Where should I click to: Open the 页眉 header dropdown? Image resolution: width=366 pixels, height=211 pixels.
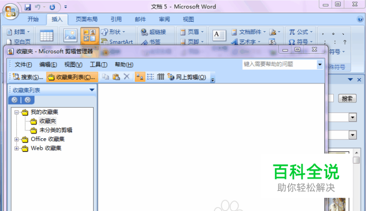coord(192,32)
